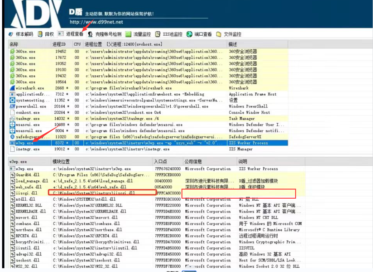Viewport: 373px width, 272px height.
Task: Sort processes by 进程ID column header
Action: 59,44
